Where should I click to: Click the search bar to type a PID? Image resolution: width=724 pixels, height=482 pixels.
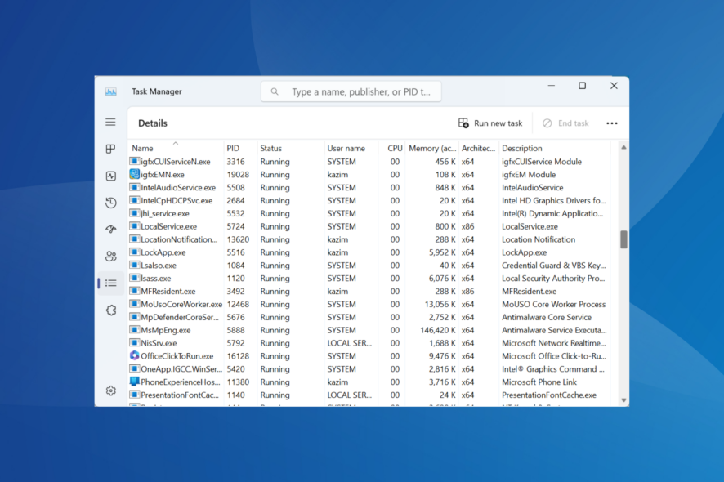(x=351, y=91)
